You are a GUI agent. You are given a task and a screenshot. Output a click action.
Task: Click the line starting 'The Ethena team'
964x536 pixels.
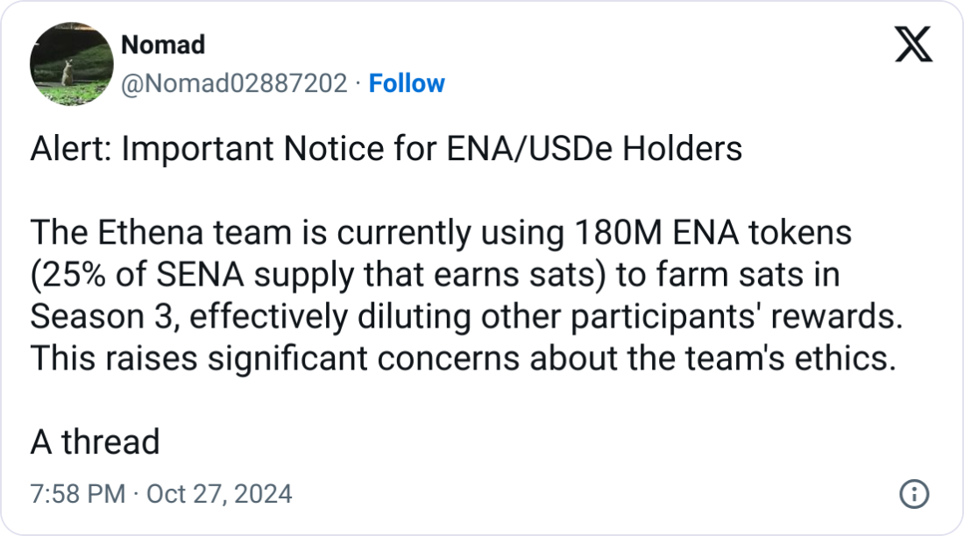pos(441,233)
